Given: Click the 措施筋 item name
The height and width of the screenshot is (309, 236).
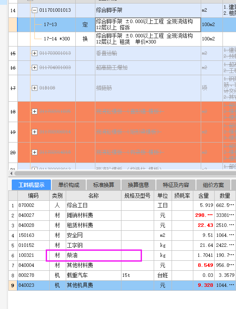Looking at the screenshot, I should click(x=104, y=88).
